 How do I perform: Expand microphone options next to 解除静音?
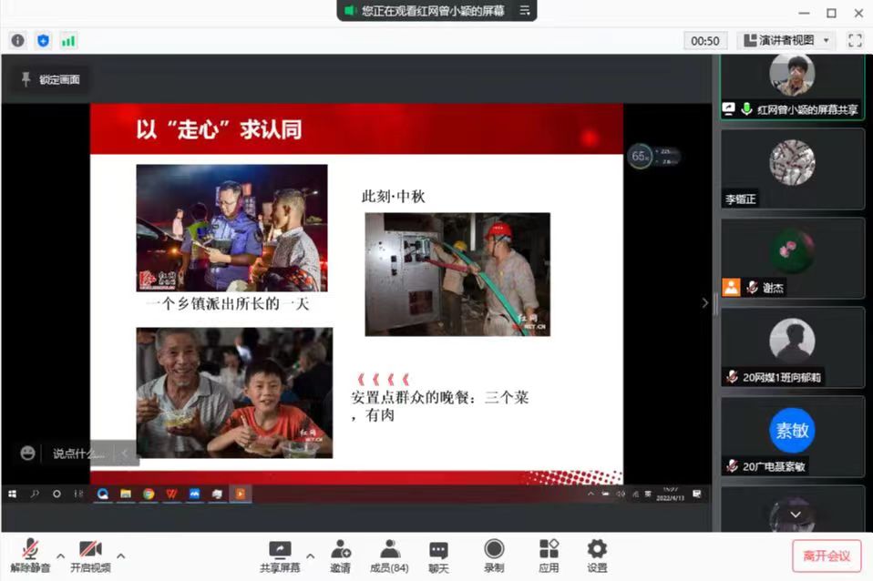pyautogui.click(x=60, y=556)
